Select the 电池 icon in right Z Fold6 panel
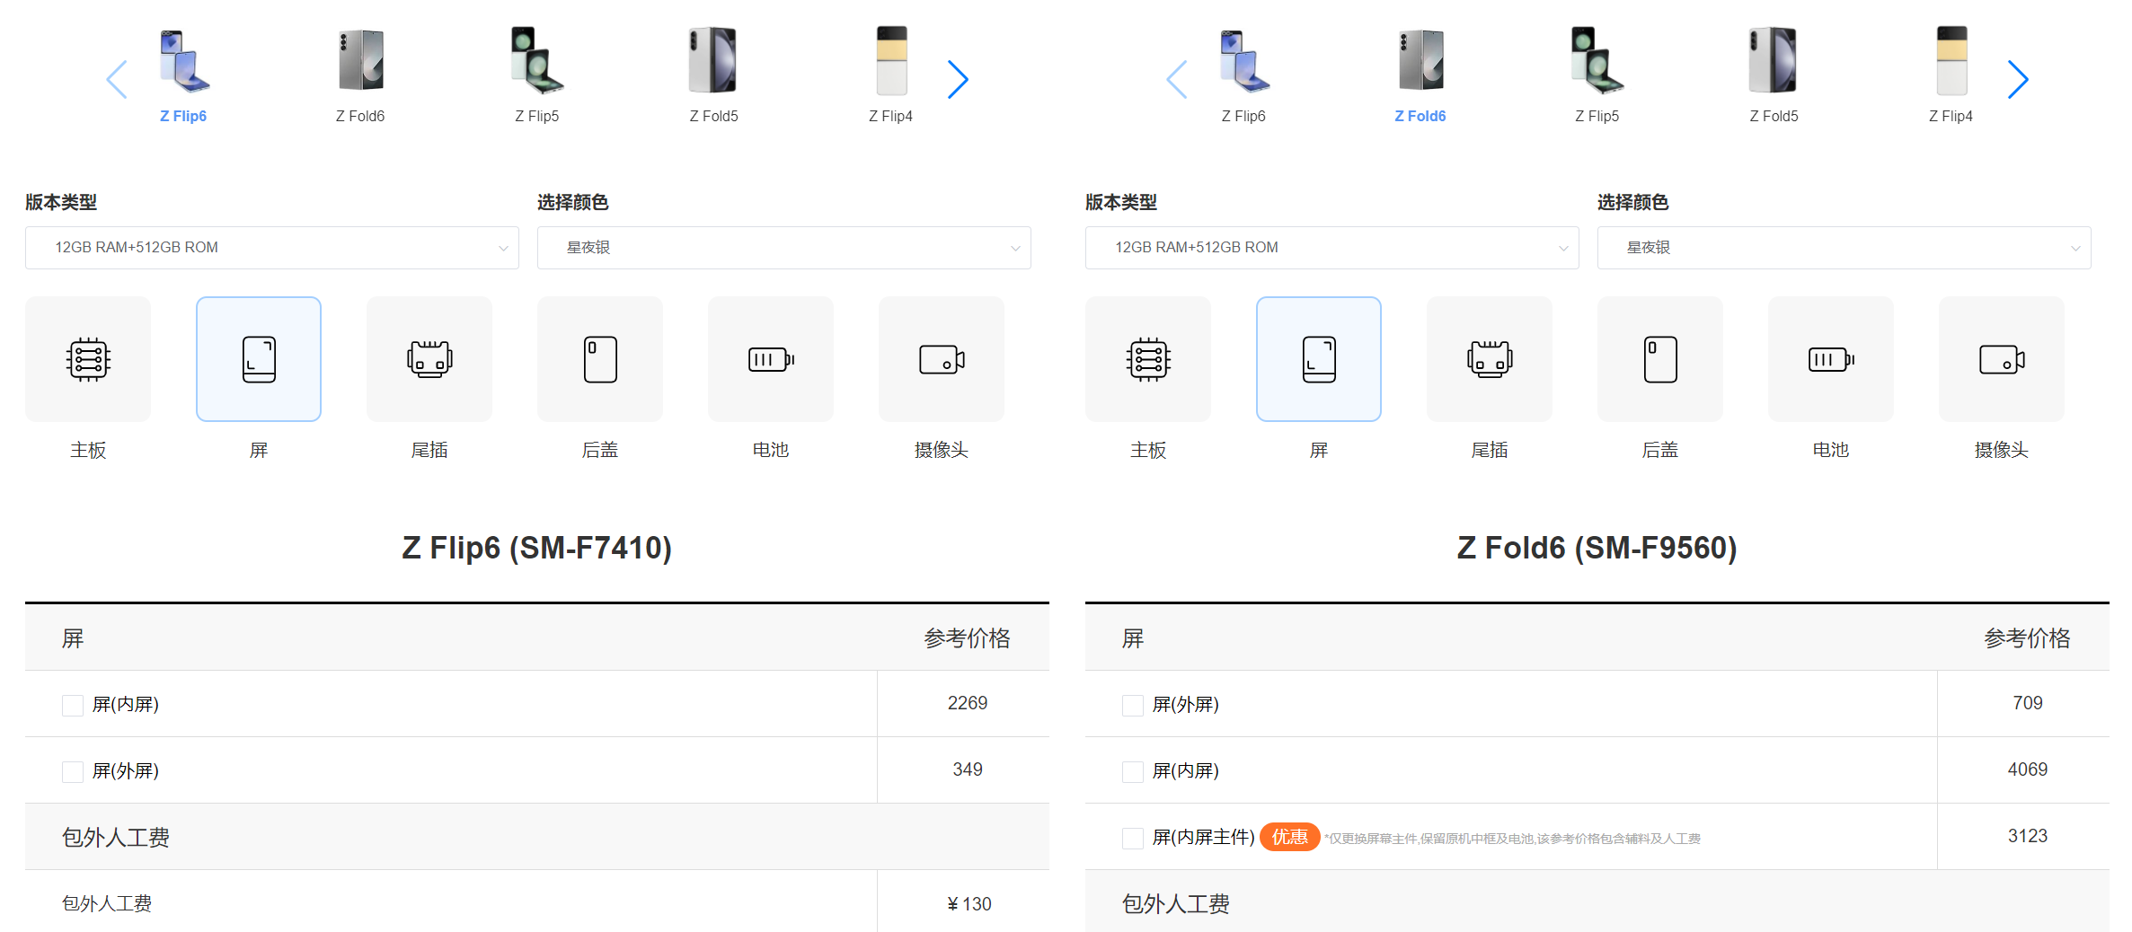 pyautogui.click(x=1831, y=359)
